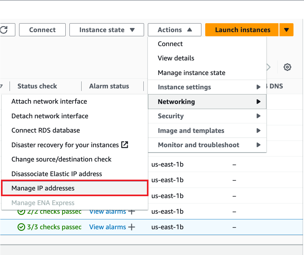Expand Instance settings submenu
This screenshot has height=255, width=304.
[x=207, y=87]
